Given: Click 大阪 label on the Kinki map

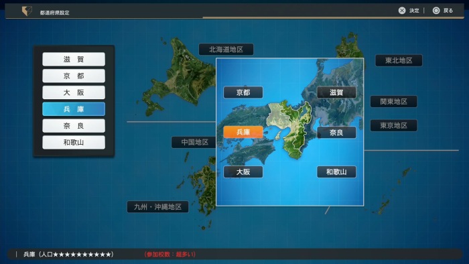Looking at the screenshot, I should pos(243,172).
